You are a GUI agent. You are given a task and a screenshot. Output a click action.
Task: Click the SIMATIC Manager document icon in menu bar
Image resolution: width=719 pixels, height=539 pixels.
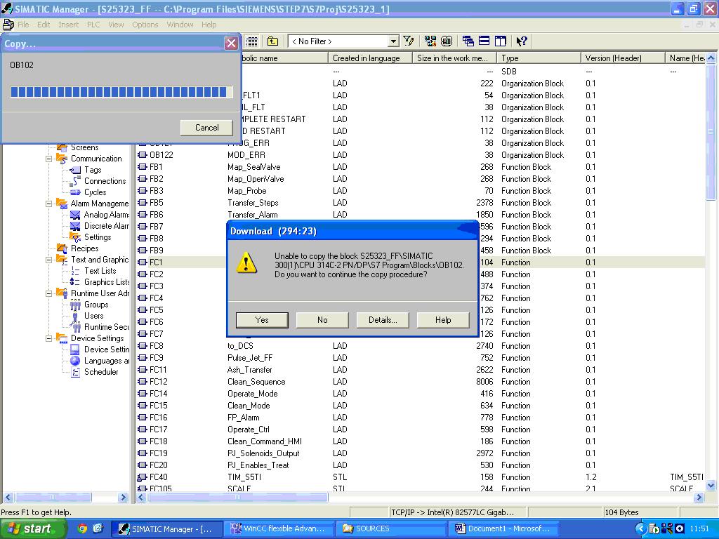(x=8, y=25)
